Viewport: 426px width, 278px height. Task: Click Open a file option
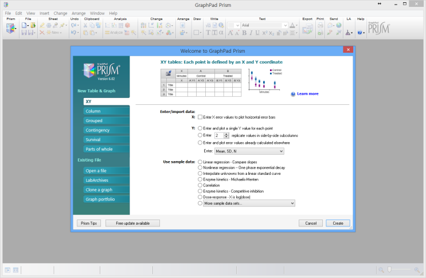[x=107, y=171]
